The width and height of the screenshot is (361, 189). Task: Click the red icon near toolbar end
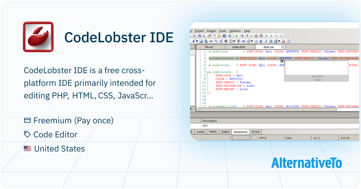point(283,41)
